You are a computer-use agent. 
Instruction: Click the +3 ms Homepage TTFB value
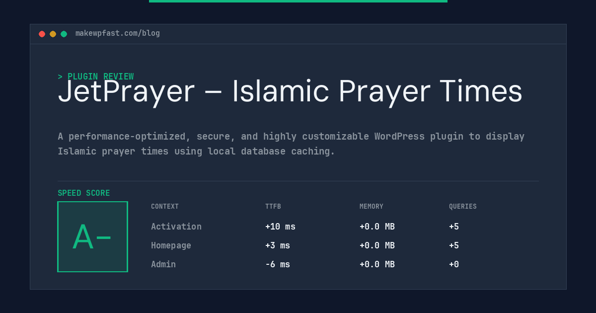(278, 245)
